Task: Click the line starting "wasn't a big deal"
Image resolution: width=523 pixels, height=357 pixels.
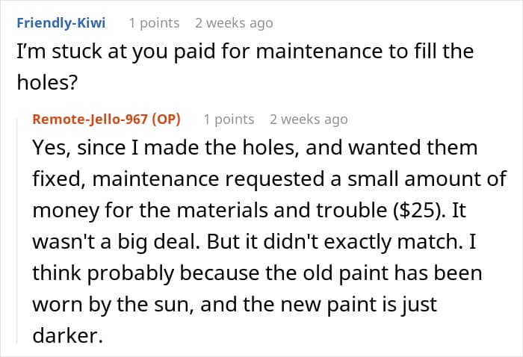Action: tap(254, 242)
